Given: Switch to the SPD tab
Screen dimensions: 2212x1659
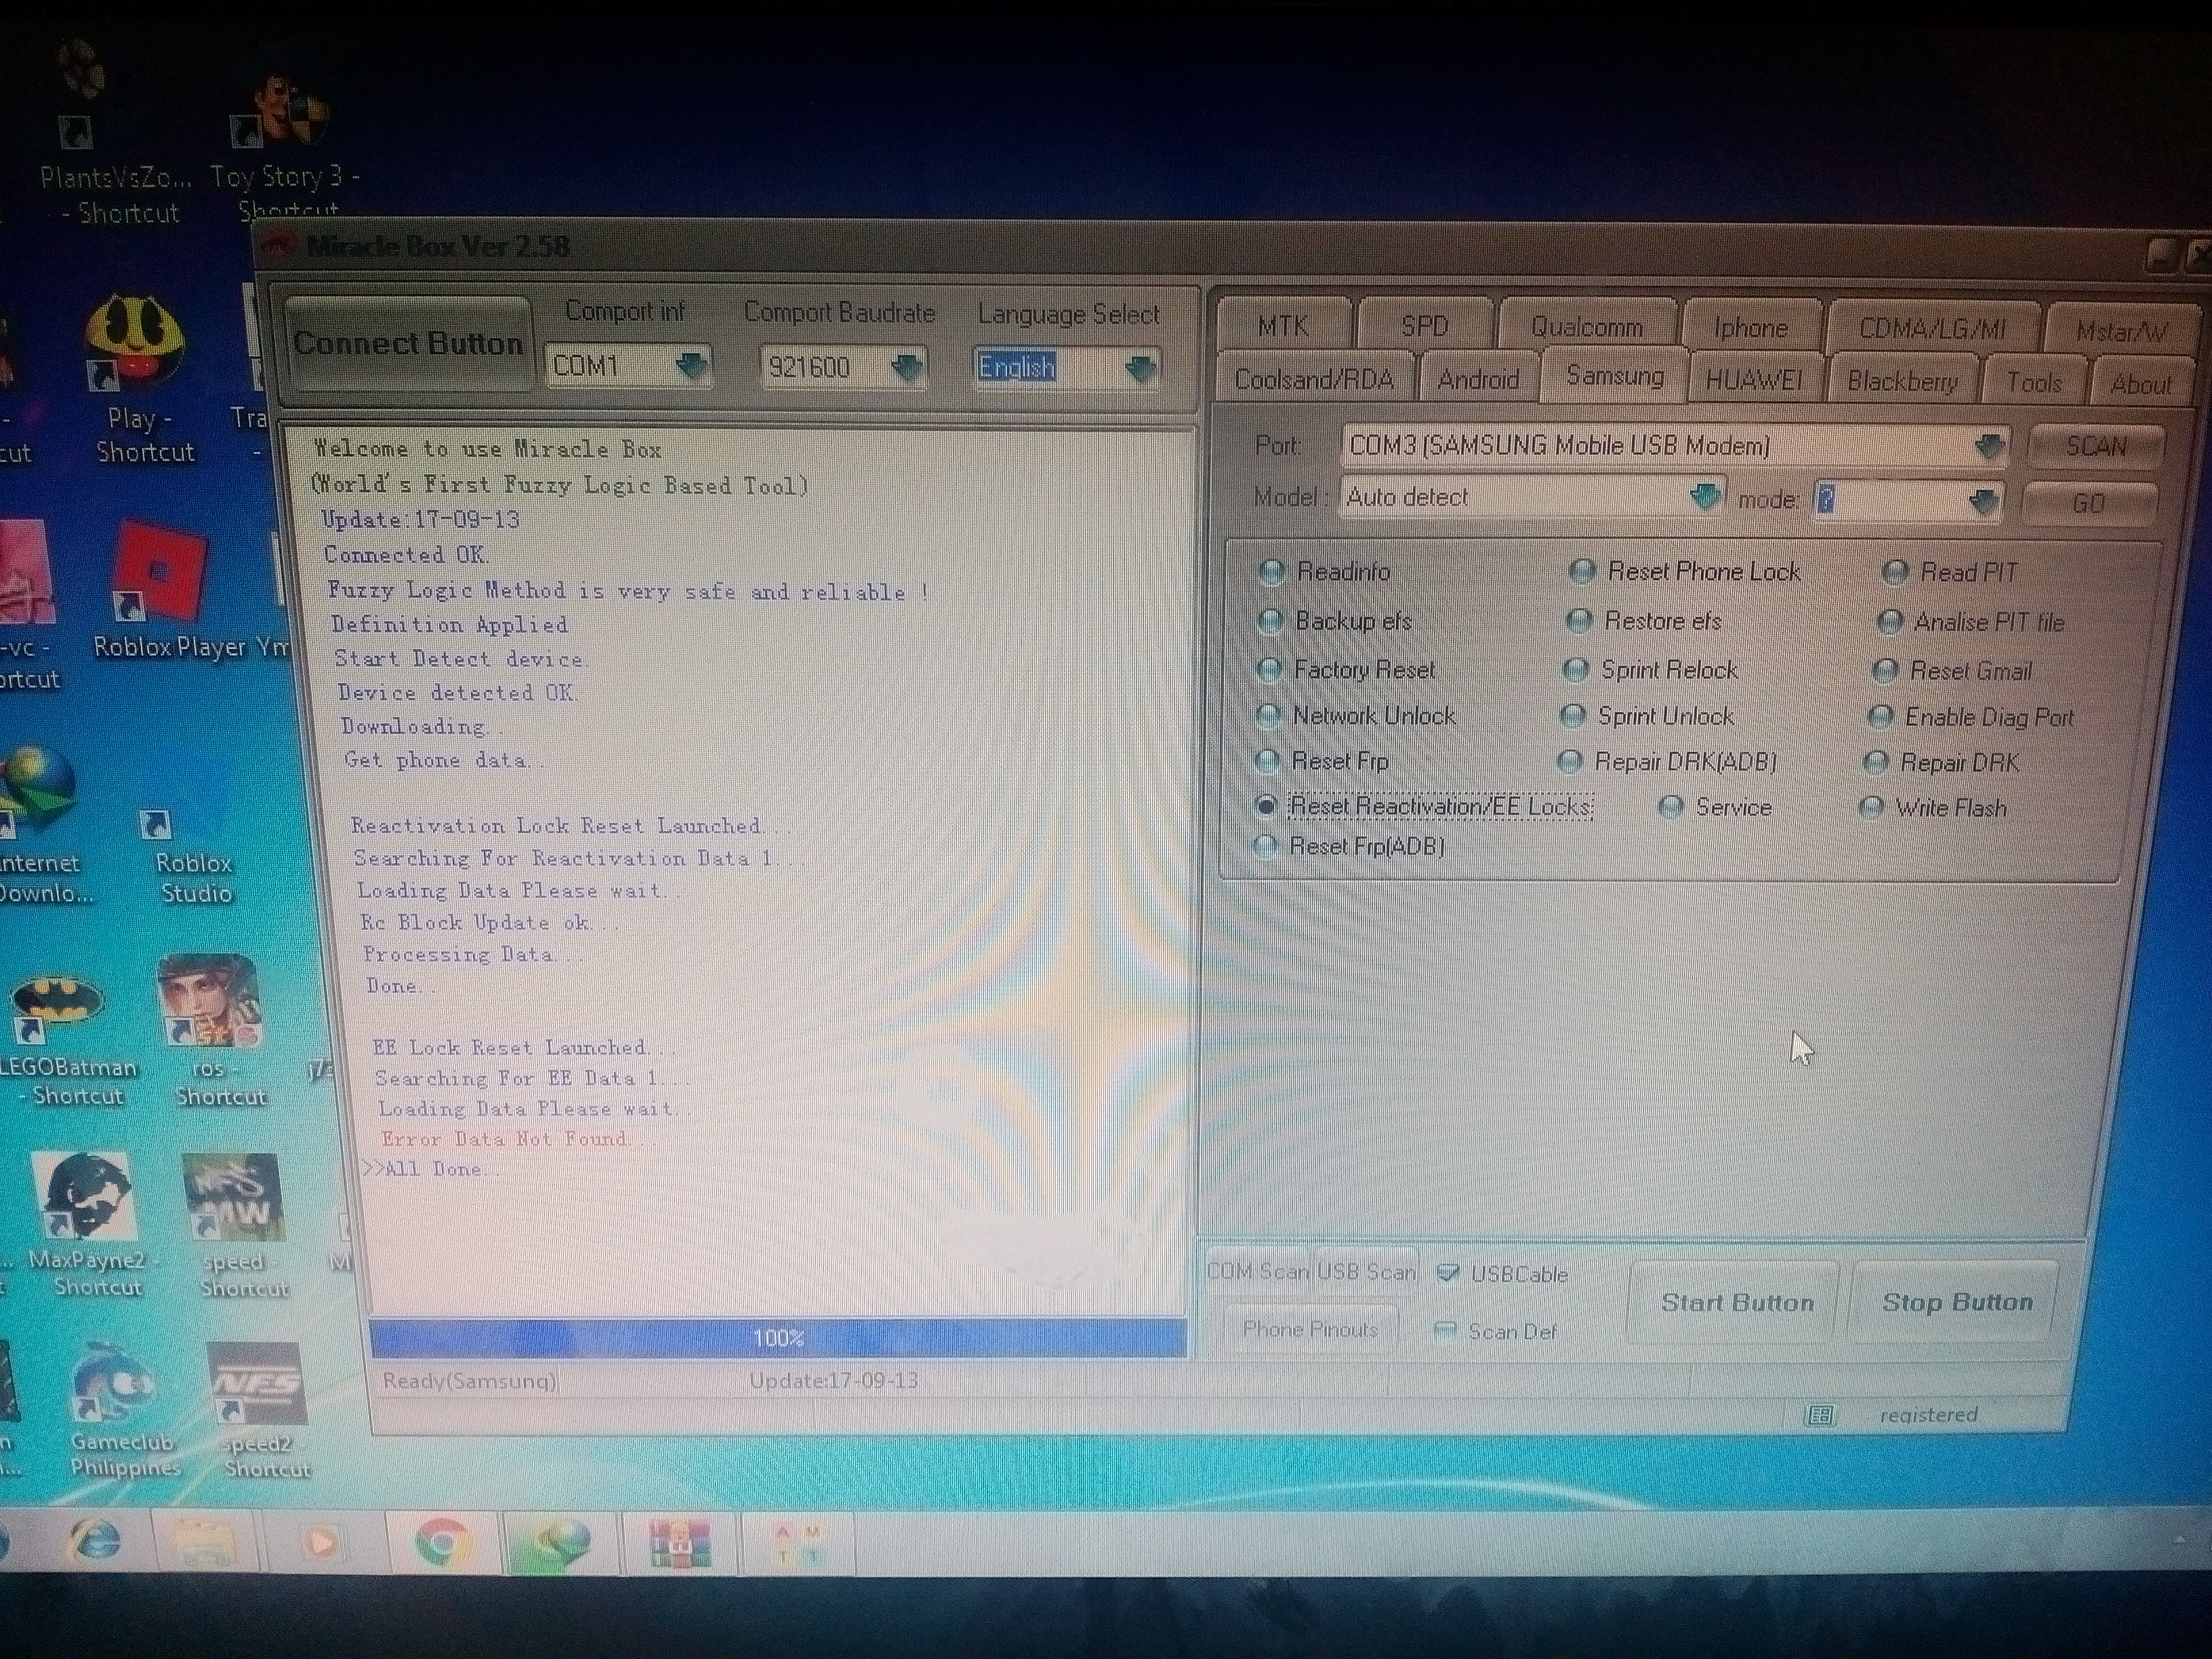Looking at the screenshot, I should click(1425, 326).
